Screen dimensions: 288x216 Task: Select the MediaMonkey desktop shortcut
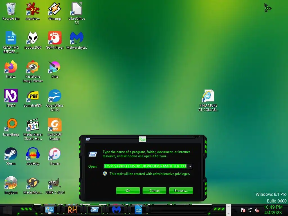[x=33, y=185]
